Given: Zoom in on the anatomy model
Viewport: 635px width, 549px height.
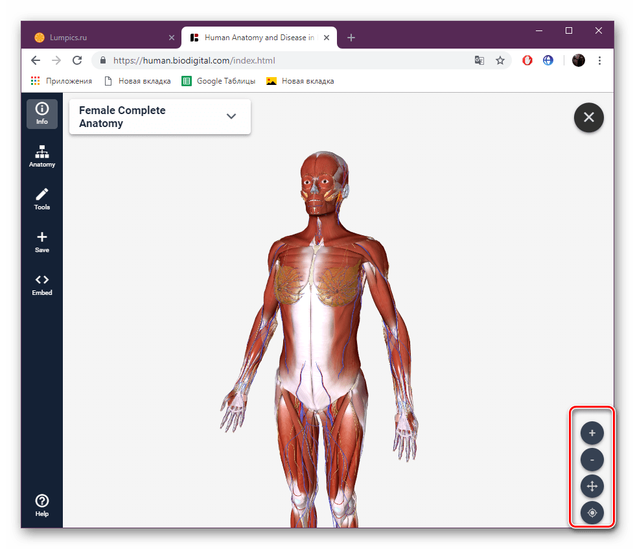Looking at the screenshot, I should (592, 432).
